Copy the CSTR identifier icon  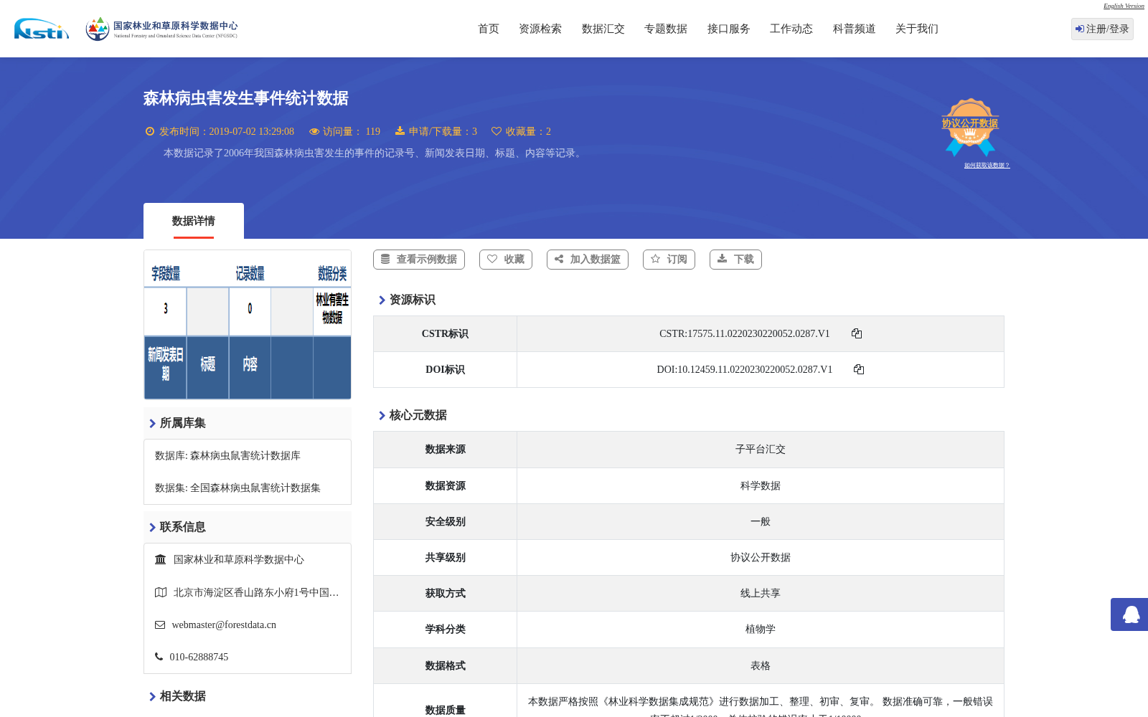[x=857, y=333]
